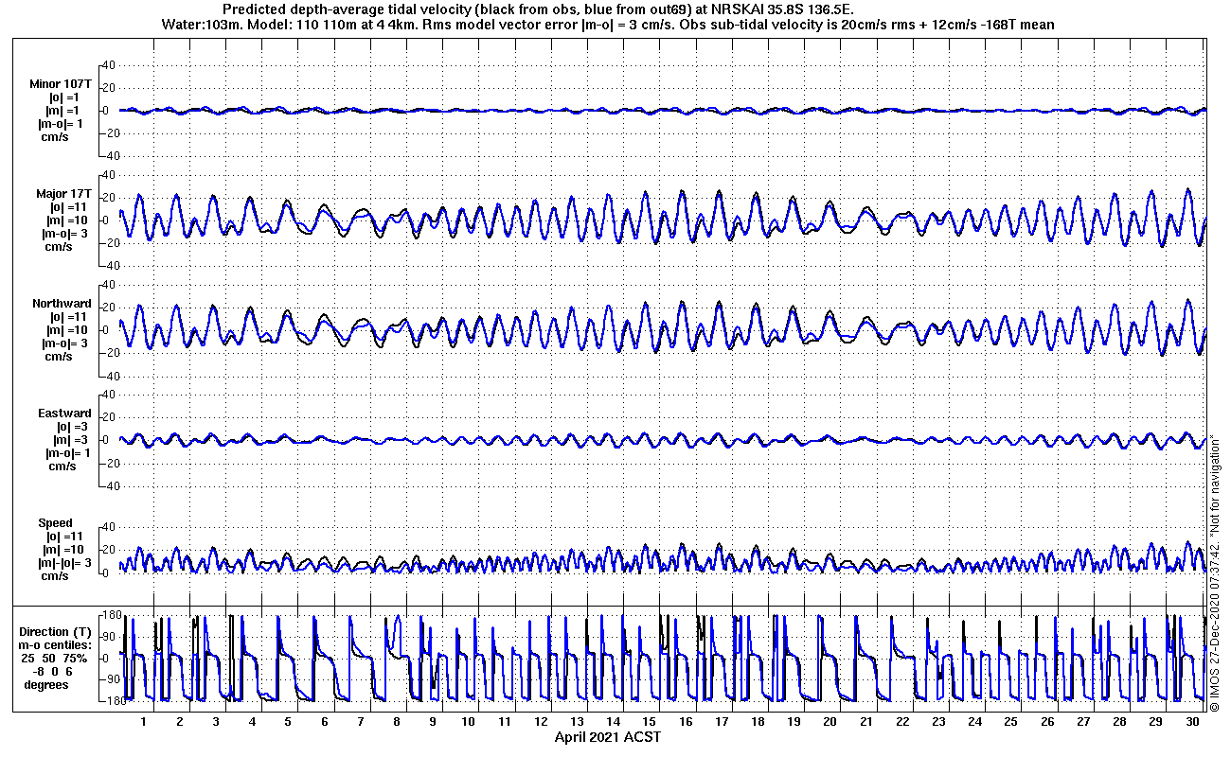Click day '1' on the date axis
The height and width of the screenshot is (757, 1231).
pyautogui.click(x=144, y=722)
